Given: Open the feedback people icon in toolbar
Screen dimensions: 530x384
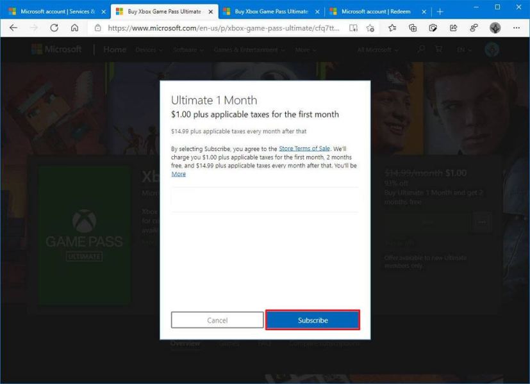Looking at the screenshot, I should (x=474, y=28).
